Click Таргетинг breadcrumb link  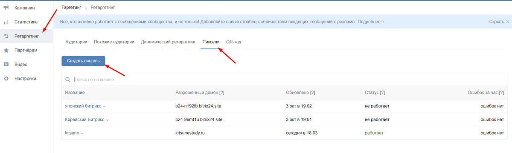click(71, 8)
